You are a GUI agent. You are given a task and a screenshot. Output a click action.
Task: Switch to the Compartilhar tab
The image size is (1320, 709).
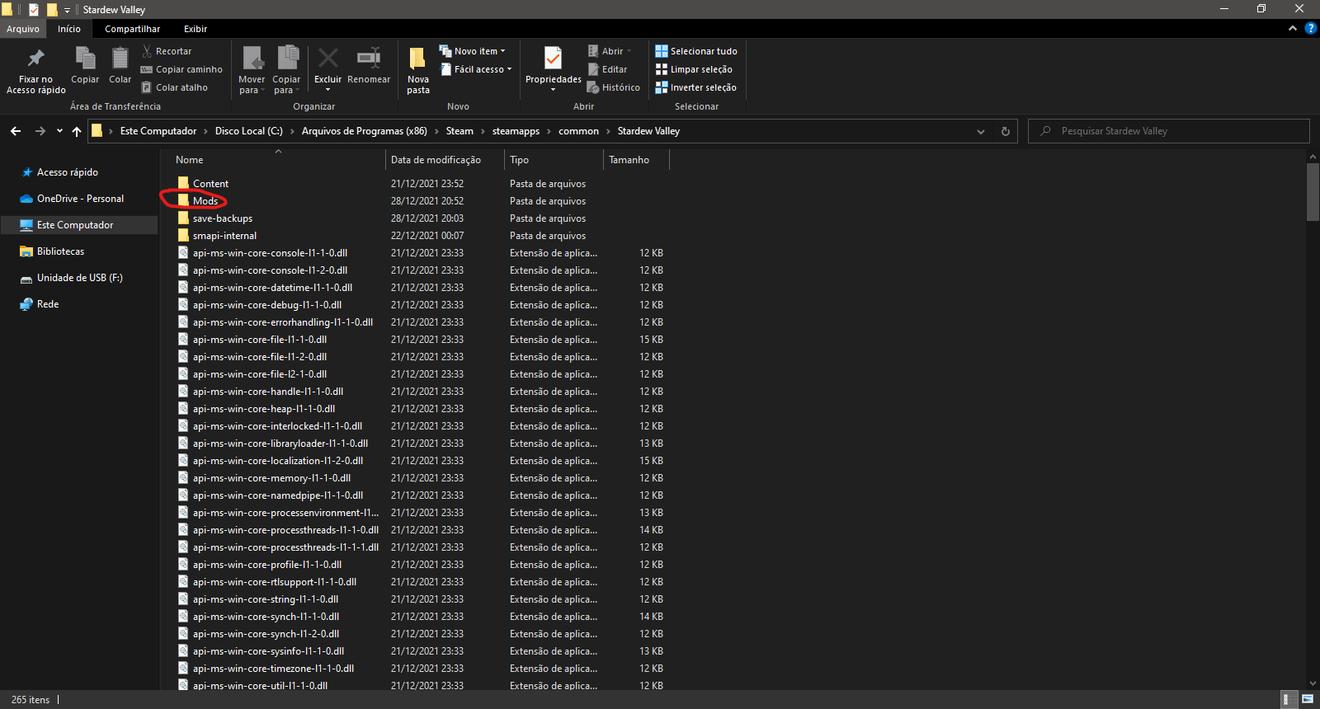click(132, 29)
